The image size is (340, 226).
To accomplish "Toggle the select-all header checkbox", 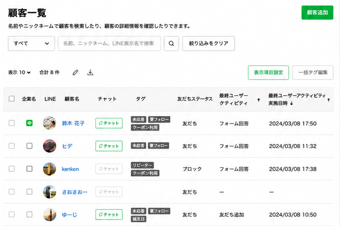I will point(12,99).
